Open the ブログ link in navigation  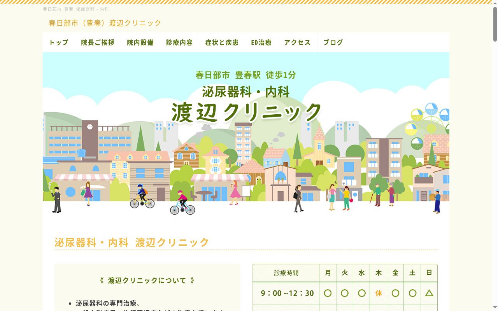(333, 42)
